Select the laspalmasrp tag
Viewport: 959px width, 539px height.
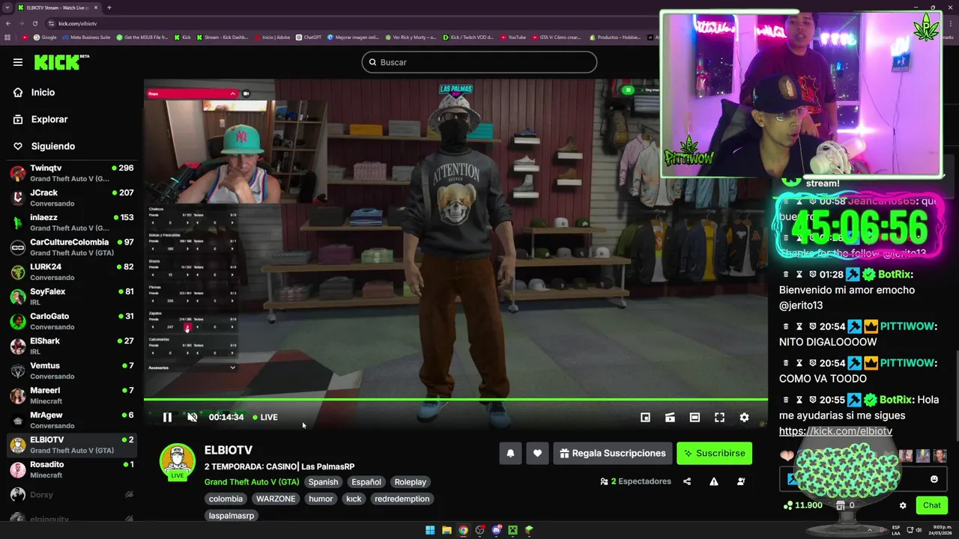232,516
